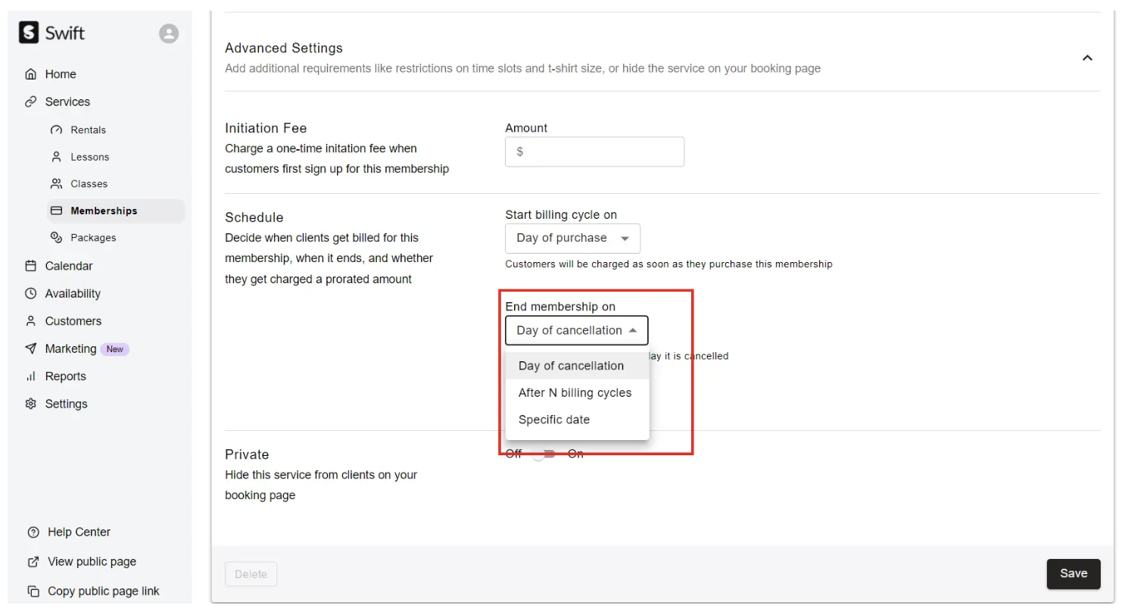Click the Marketing paper plane icon
This screenshot has height=615, width=1125.
tap(30, 348)
